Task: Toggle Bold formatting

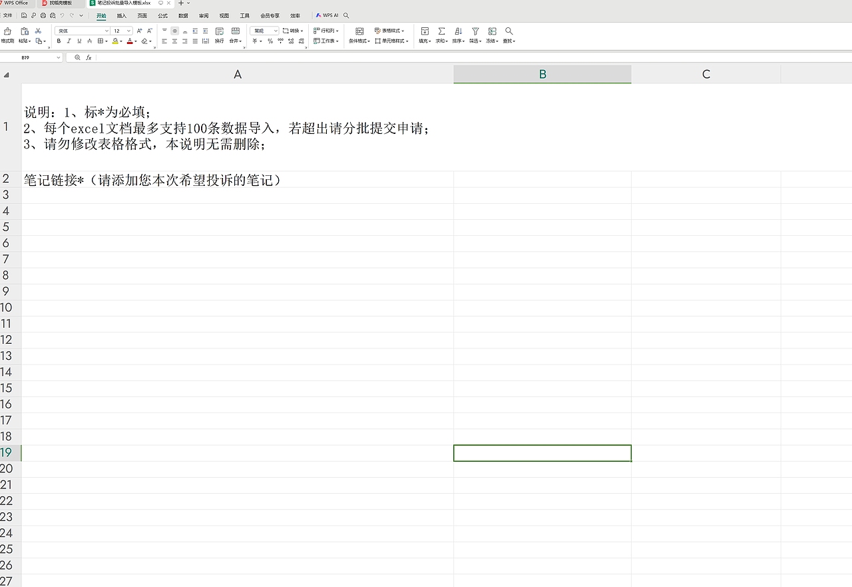Action: (x=59, y=41)
